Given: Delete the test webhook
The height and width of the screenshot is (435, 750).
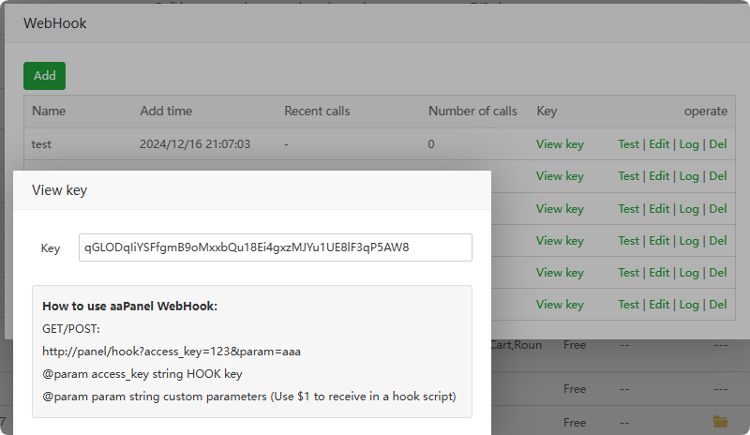Looking at the screenshot, I should point(718,144).
